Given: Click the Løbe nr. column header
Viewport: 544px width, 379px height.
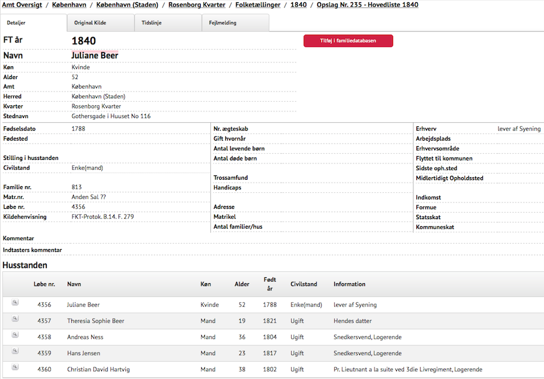Looking at the screenshot, I should pos(44,284).
